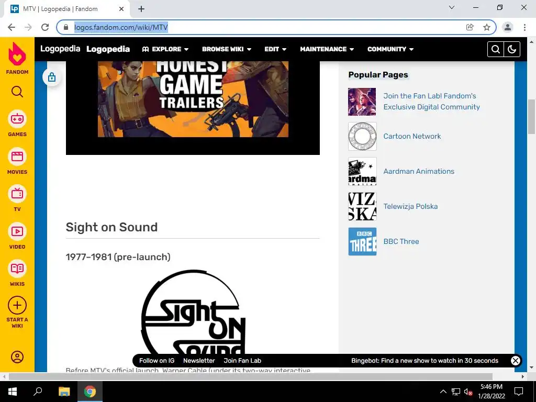Viewport: 536px width, 402px height.
Task: Click the Telewizja Polska thumbnail
Action: pos(362,206)
